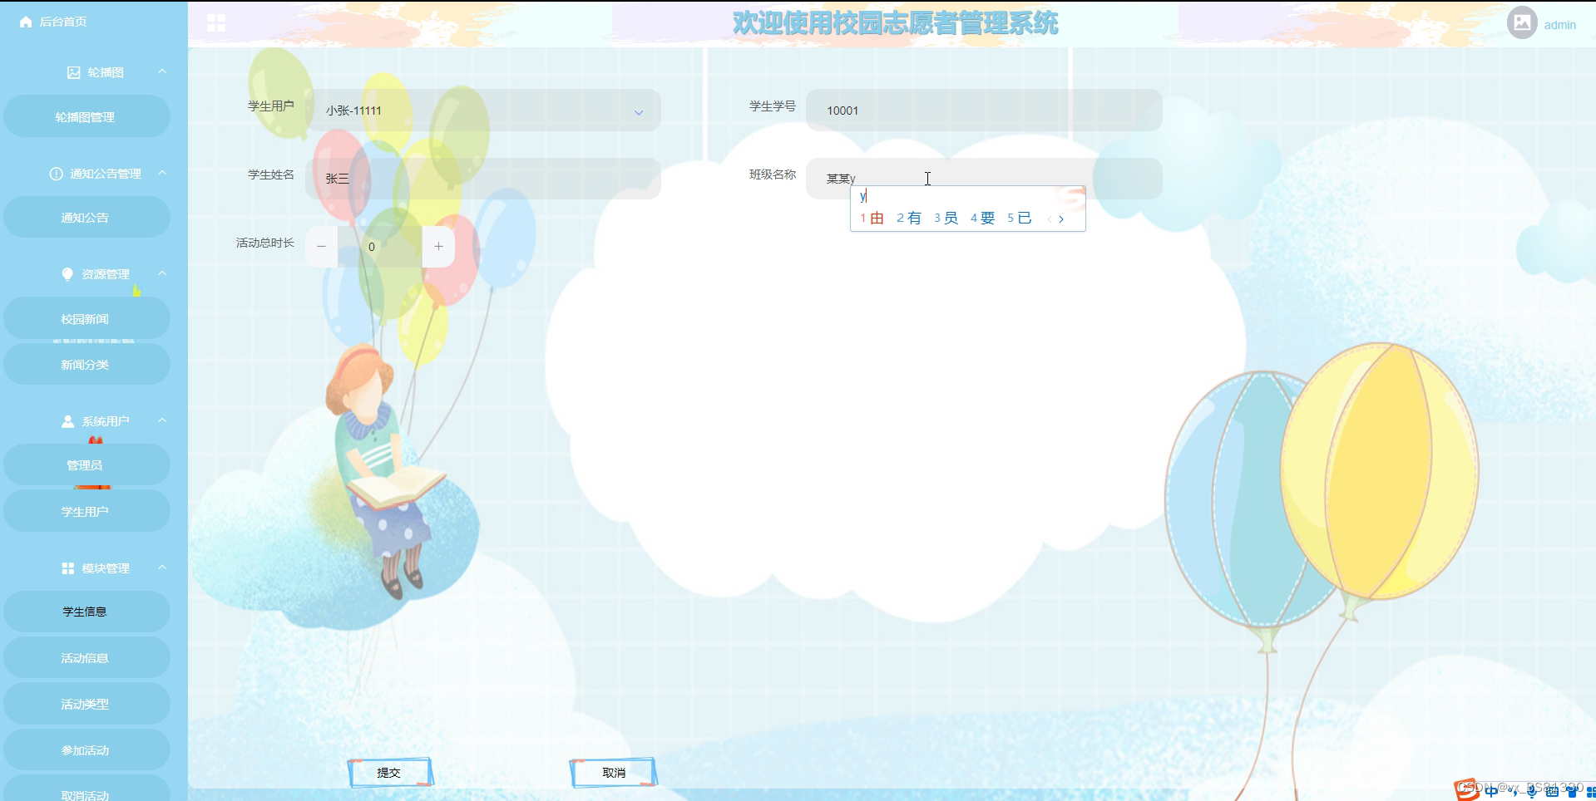Collapse the 通知公告管理 menu group
The image size is (1596, 801).
[162, 173]
